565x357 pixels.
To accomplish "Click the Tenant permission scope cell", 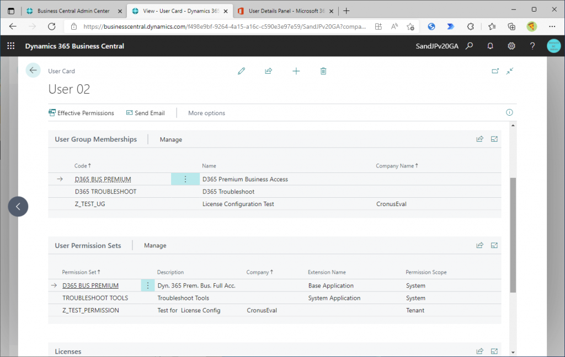I will (415, 310).
